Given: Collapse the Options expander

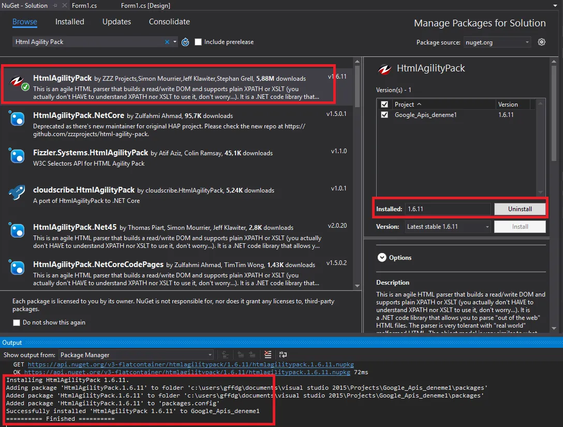Looking at the screenshot, I should (x=382, y=257).
